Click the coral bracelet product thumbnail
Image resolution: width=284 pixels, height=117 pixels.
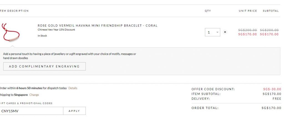[11, 32]
